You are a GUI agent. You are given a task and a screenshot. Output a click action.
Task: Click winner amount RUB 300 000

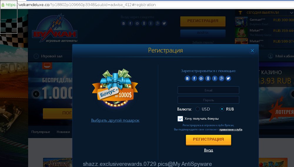283,20
